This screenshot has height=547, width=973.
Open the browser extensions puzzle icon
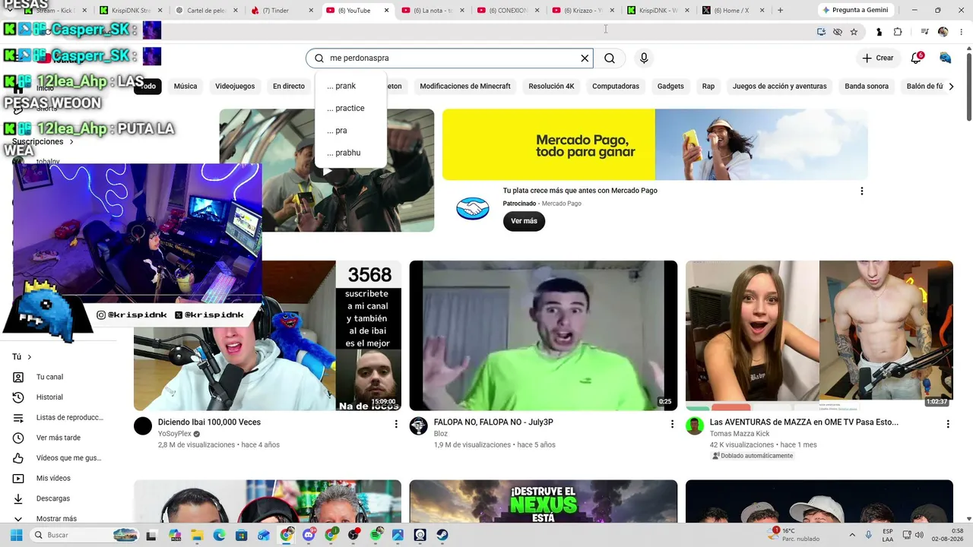(x=898, y=32)
